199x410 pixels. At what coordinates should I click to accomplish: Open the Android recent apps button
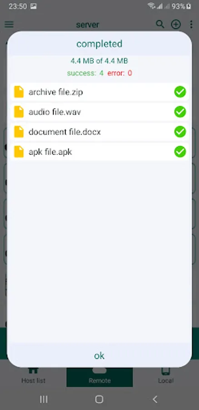pyautogui.click(x=44, y=399)
